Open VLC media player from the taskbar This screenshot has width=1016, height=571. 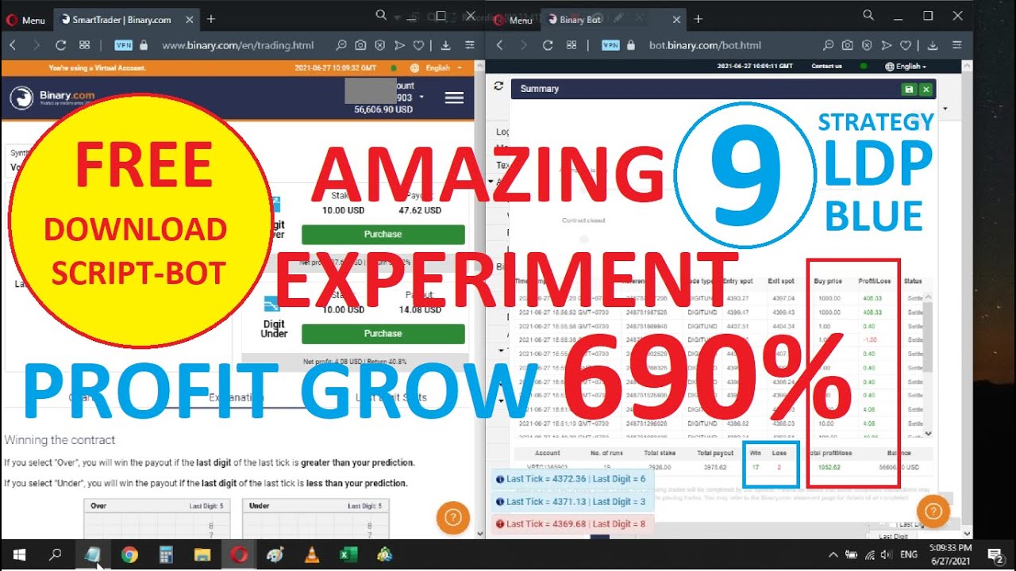(312, 555)
